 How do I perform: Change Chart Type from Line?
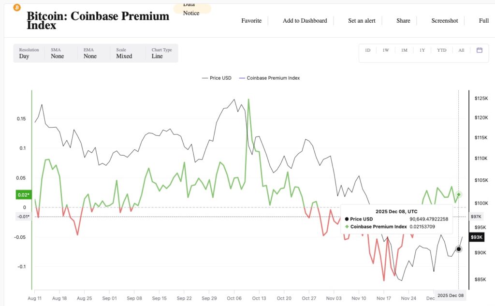click(x=161, y=53)
